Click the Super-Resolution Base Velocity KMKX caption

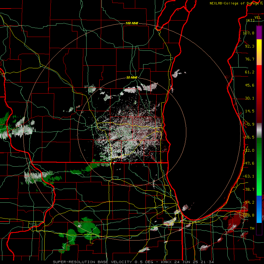[x=133, y=262]
